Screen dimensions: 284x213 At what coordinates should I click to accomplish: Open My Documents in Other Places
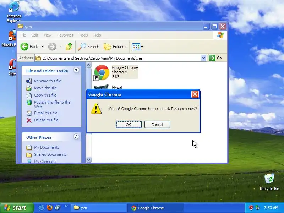[x=47, y=147]
